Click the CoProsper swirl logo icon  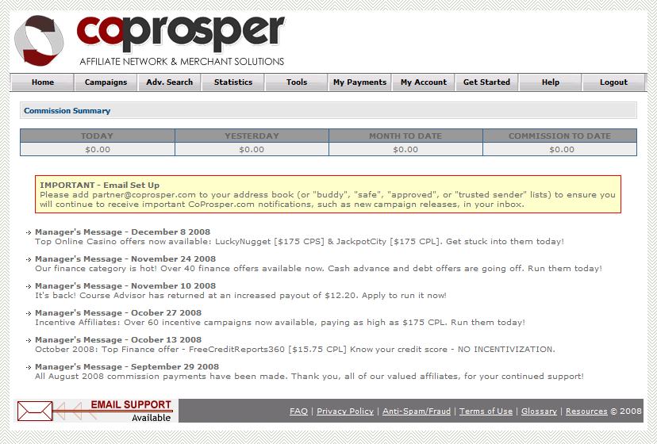coord(39,40)
